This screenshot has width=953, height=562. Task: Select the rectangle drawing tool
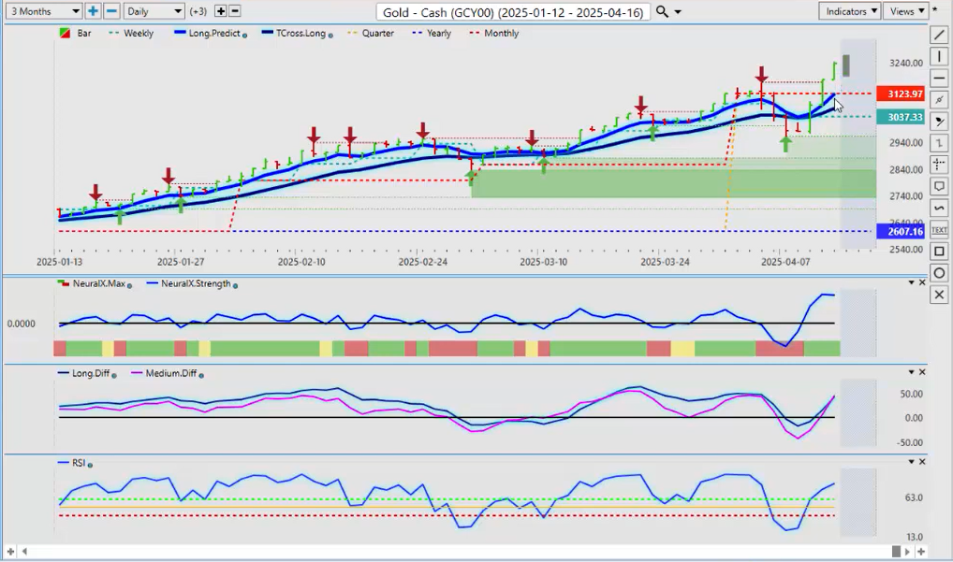[x=939, y=251]
